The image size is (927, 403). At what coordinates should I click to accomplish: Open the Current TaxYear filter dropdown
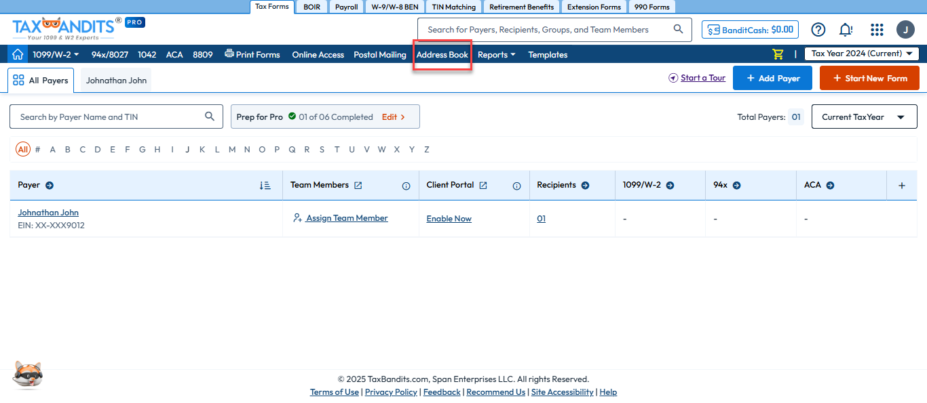[x=865, y=117]
